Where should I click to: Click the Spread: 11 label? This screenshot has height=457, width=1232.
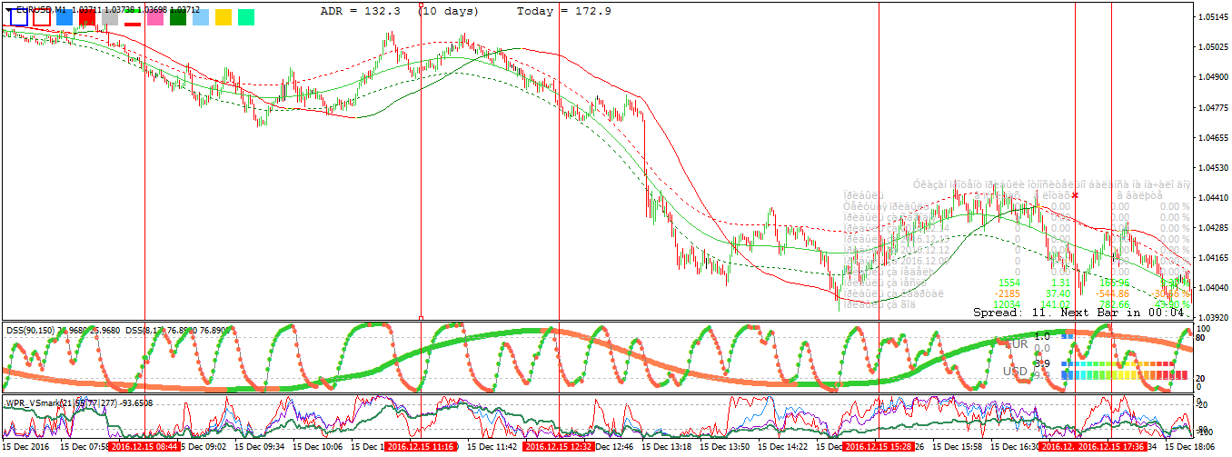coord(1009,312)
